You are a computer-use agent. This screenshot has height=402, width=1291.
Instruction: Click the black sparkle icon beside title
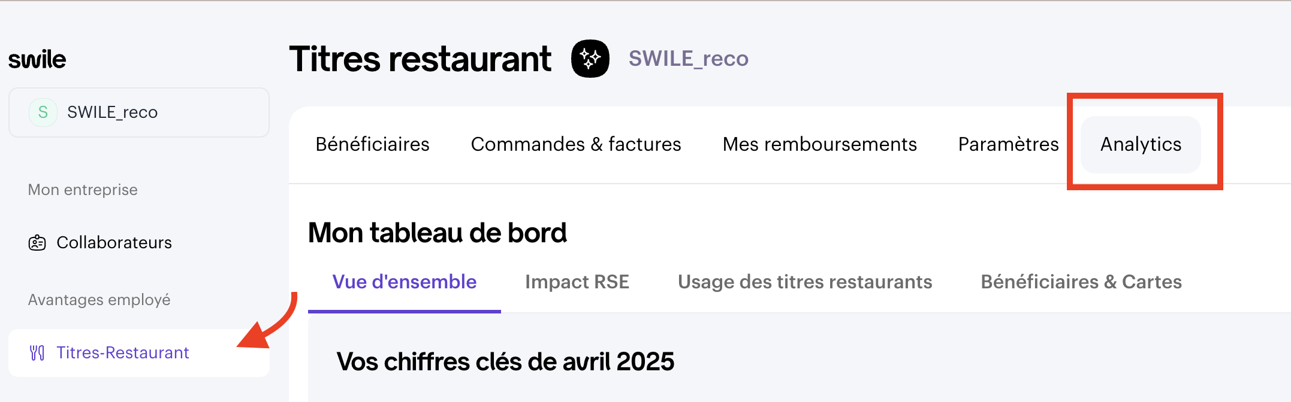coord(590,59)
